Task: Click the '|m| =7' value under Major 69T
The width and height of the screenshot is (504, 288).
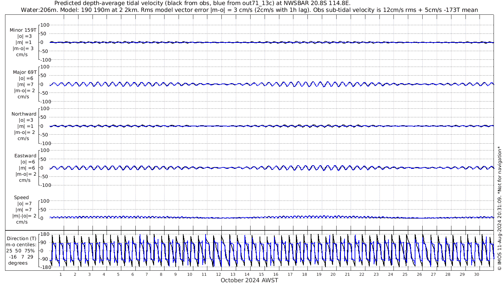Action: (x=24, y=84)
